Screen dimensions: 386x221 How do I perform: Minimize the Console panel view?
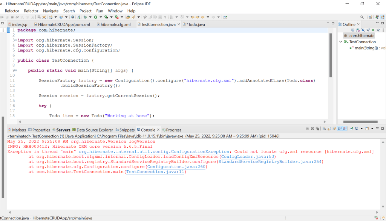tap(377, 129)
